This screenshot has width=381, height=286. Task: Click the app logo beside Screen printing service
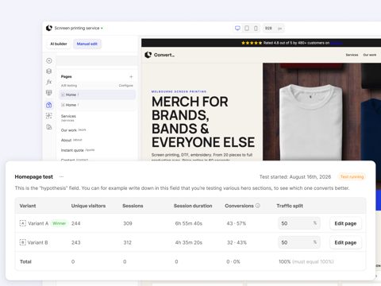coord(49,28)
